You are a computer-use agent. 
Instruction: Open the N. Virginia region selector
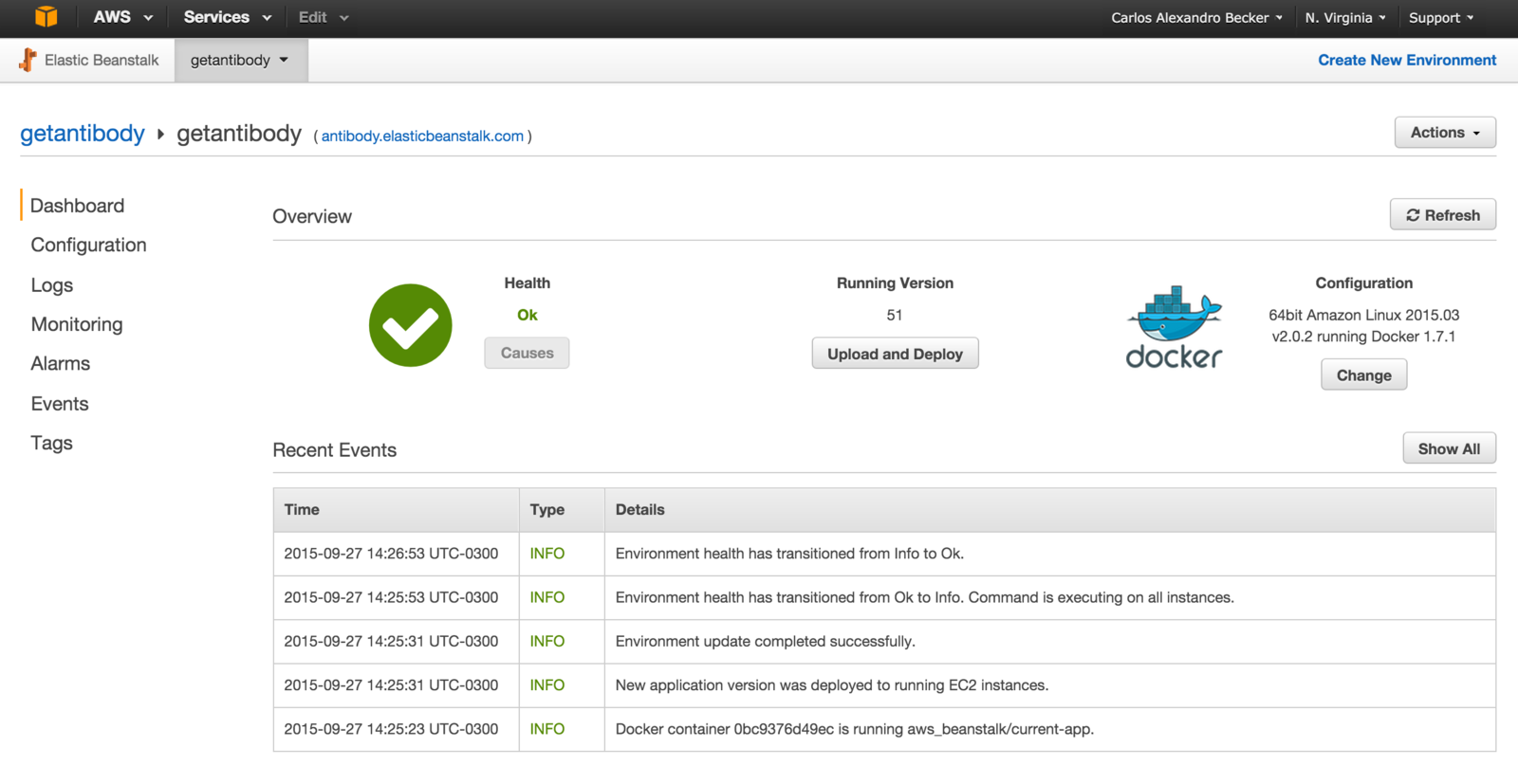tap(1345, 18)
